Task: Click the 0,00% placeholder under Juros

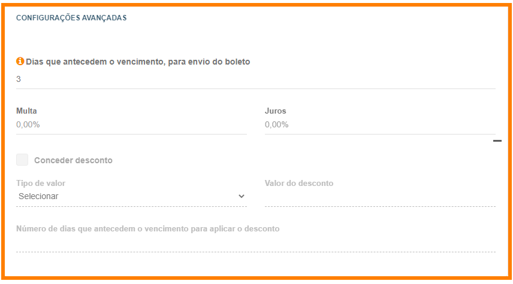Action: tap(277, 125)
